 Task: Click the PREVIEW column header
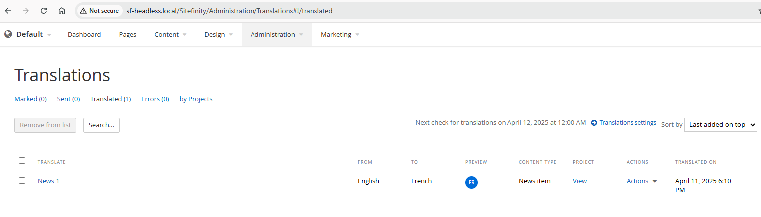(476, 162)
